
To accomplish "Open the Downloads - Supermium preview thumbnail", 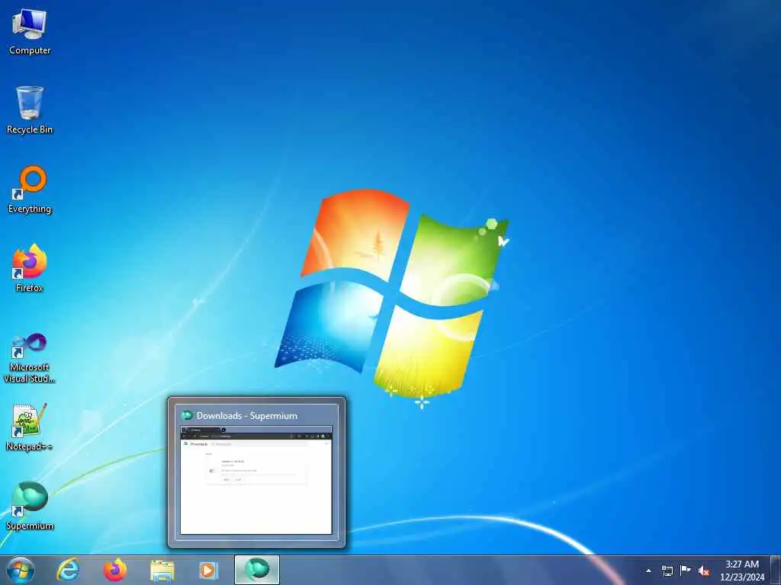I will pos(256,480).
